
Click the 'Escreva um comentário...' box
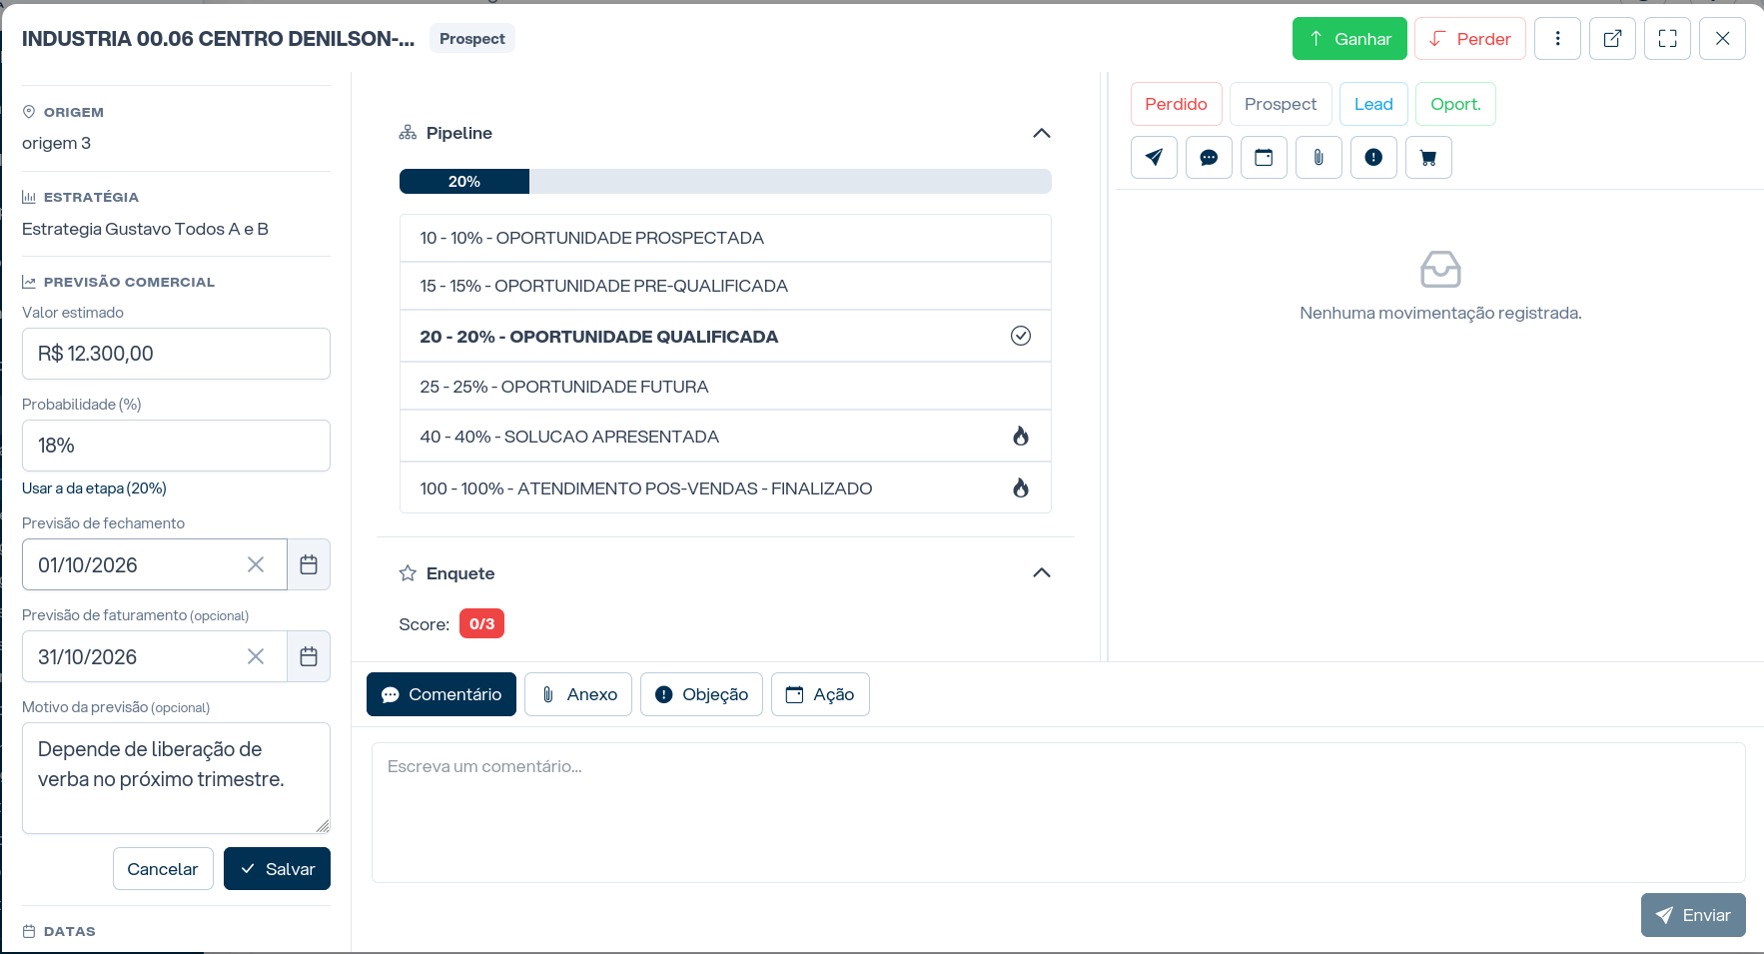click(x=1058, y=812)
